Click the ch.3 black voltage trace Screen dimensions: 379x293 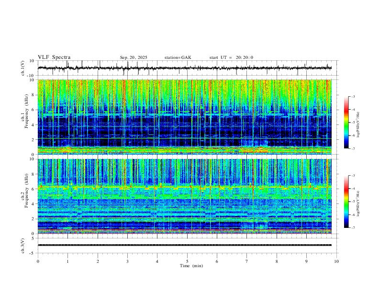185,245
